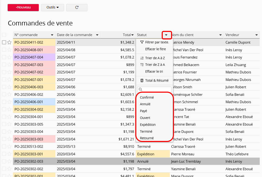Click the Total & Résumé calculator icon
Screen dimensions: 262x177
pyautogui.click(x=141, y=80)
